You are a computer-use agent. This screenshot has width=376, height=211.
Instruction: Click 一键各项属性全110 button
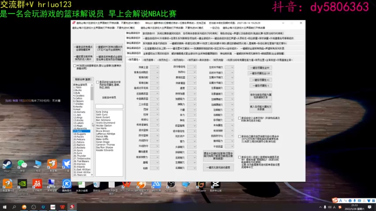pyautogui.click(x=260, y=73)
